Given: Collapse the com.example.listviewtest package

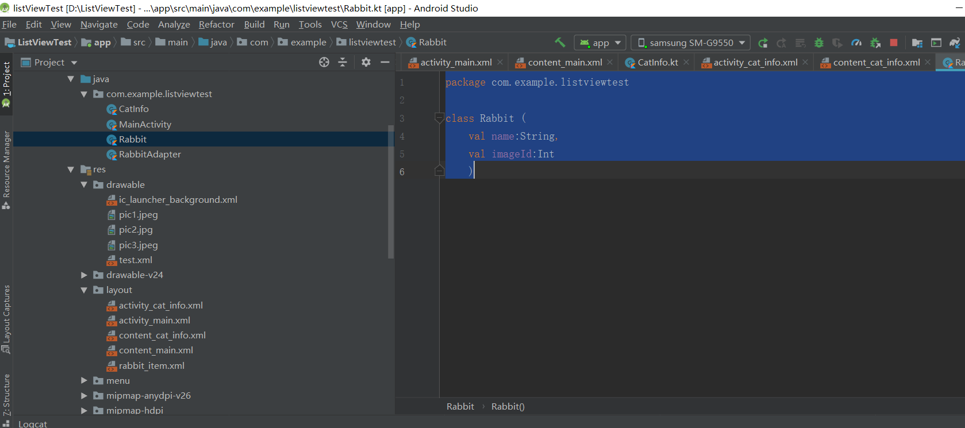Looking at the screenshot, I should coord(84,94).
